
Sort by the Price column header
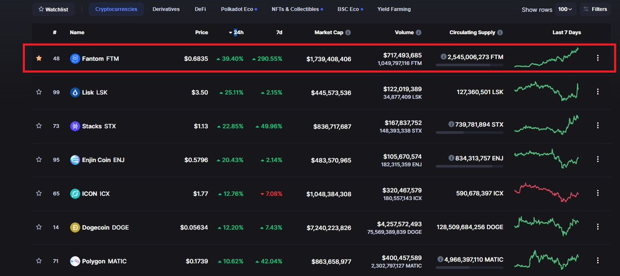(x=202, y=33)
